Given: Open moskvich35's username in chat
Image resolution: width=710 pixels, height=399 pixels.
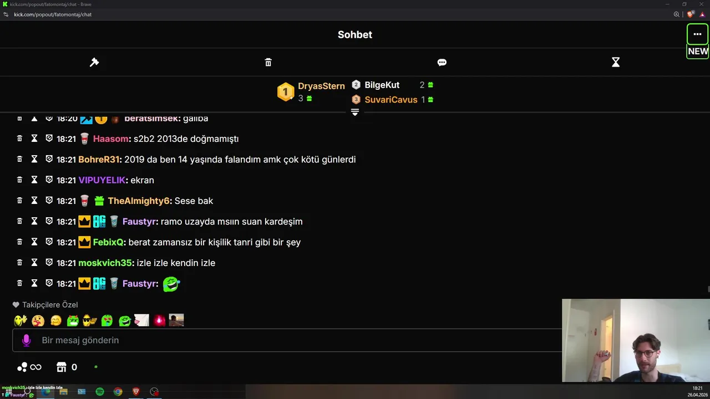Looking at the screenshot, I should (105, 263).
